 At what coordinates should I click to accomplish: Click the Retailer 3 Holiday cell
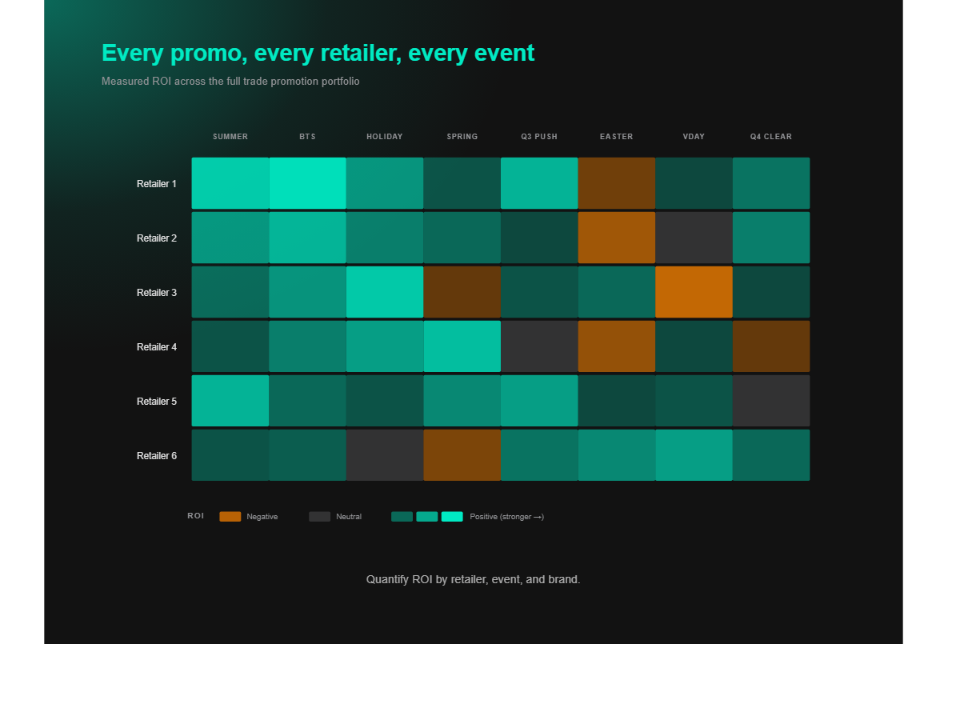(x=385, y=292)
